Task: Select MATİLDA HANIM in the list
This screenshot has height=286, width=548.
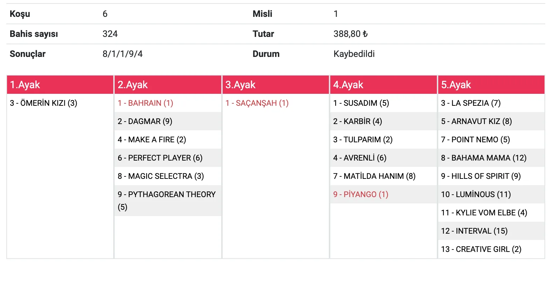Action: (x=374, y=176)
